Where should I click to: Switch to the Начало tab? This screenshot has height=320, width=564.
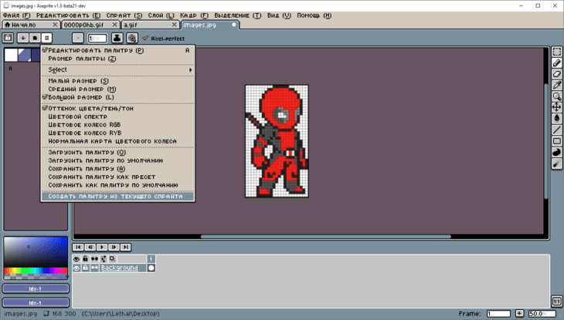pyautogui.click(x=31, y=25)
